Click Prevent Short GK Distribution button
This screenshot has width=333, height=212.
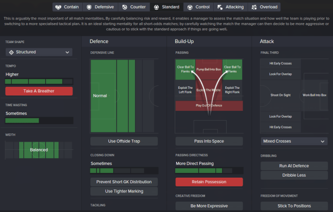(x=124, y=182)
